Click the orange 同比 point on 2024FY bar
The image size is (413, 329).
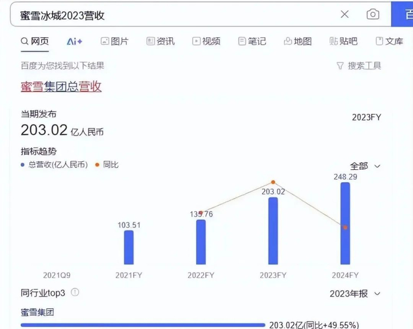click(x=345, y=228)
